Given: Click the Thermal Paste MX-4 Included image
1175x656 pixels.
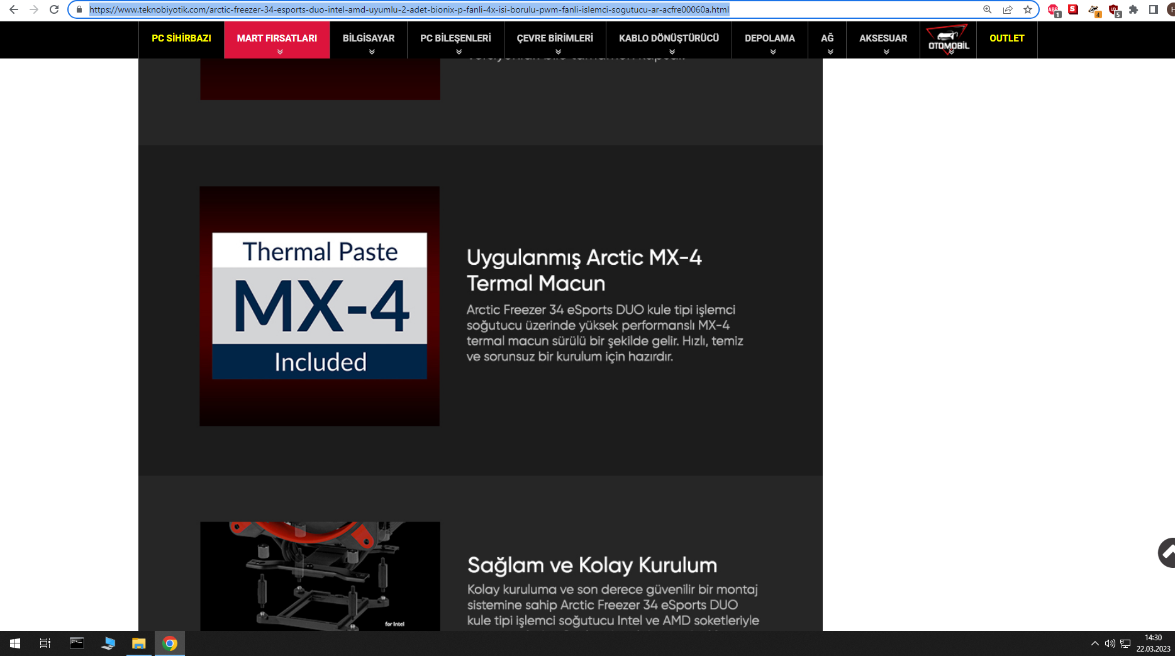Looking at the screenshot, I should click(320, 306).
